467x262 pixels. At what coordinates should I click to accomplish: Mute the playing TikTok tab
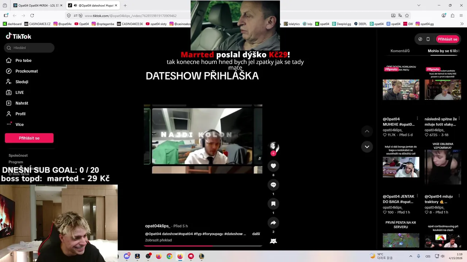click(75, 5)
